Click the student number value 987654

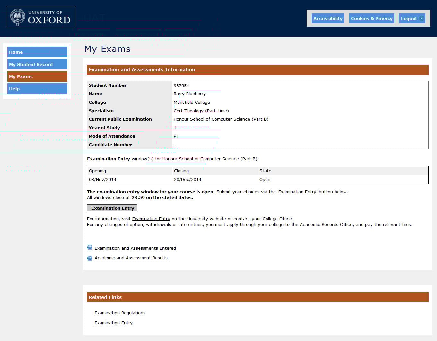click(181, 85)
